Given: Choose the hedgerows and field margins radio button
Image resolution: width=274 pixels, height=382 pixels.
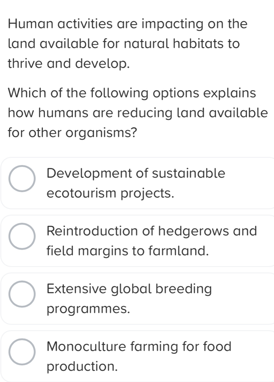Looking at the screenshot, I should coord(22,236).
